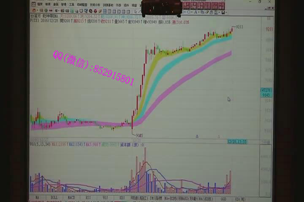304x202 pixels.
Task: Open the VOJ indicator tab
Action: 105,197
